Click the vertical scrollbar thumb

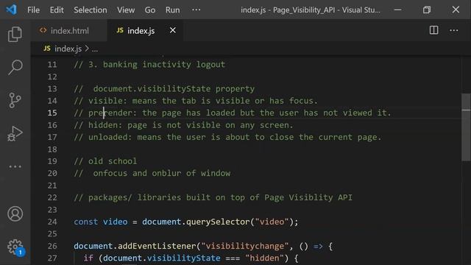(x=466, y=127)
